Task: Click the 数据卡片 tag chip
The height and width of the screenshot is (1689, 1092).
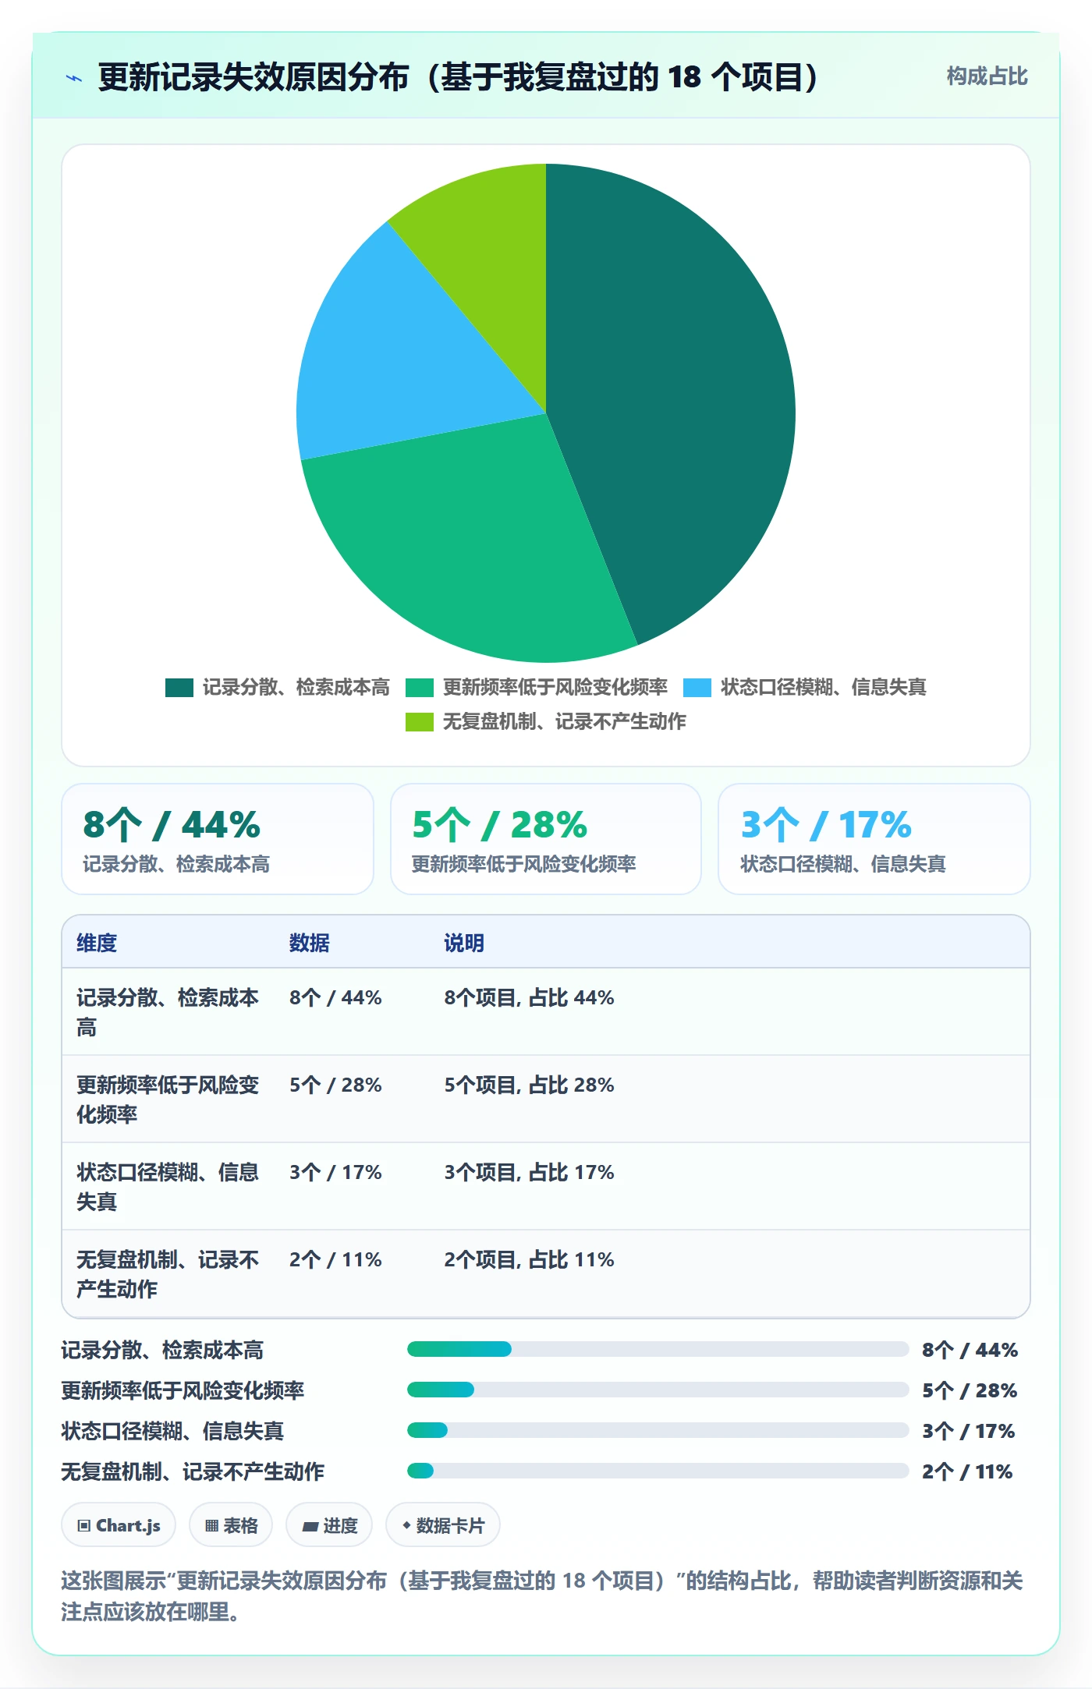Action: click(x=443, y=1525)
